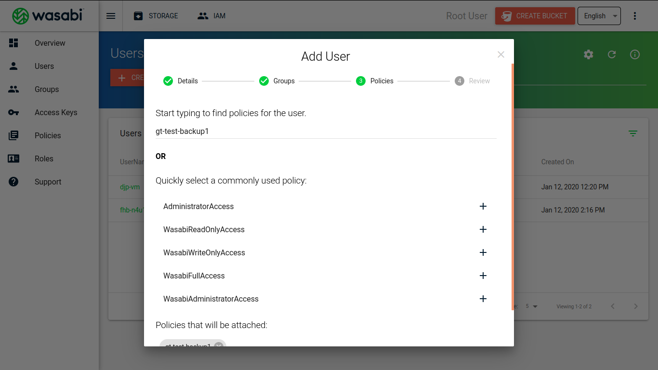Click the Wasabi logo

pos(48,16)
